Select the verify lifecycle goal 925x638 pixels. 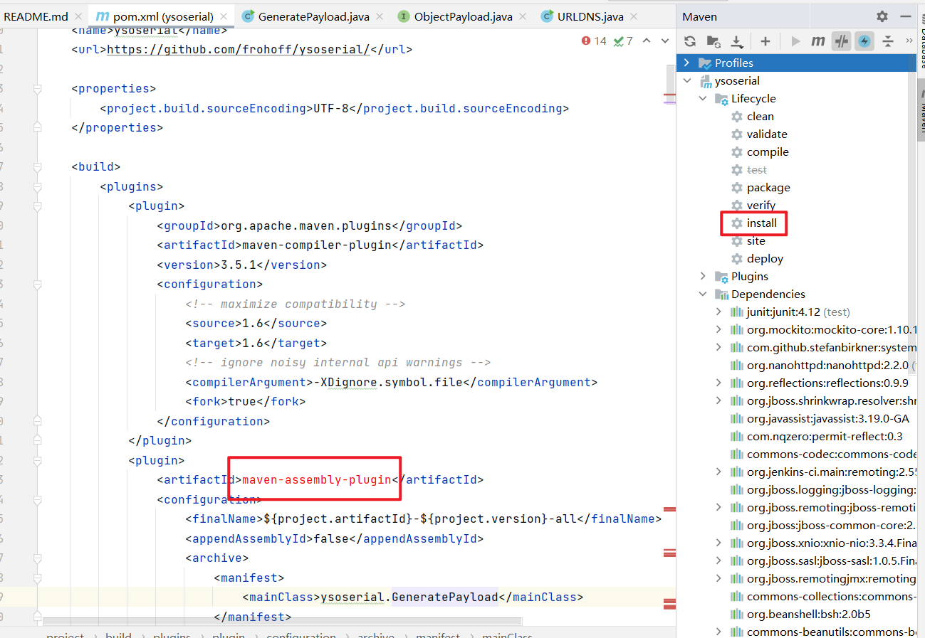pos(761,205)
